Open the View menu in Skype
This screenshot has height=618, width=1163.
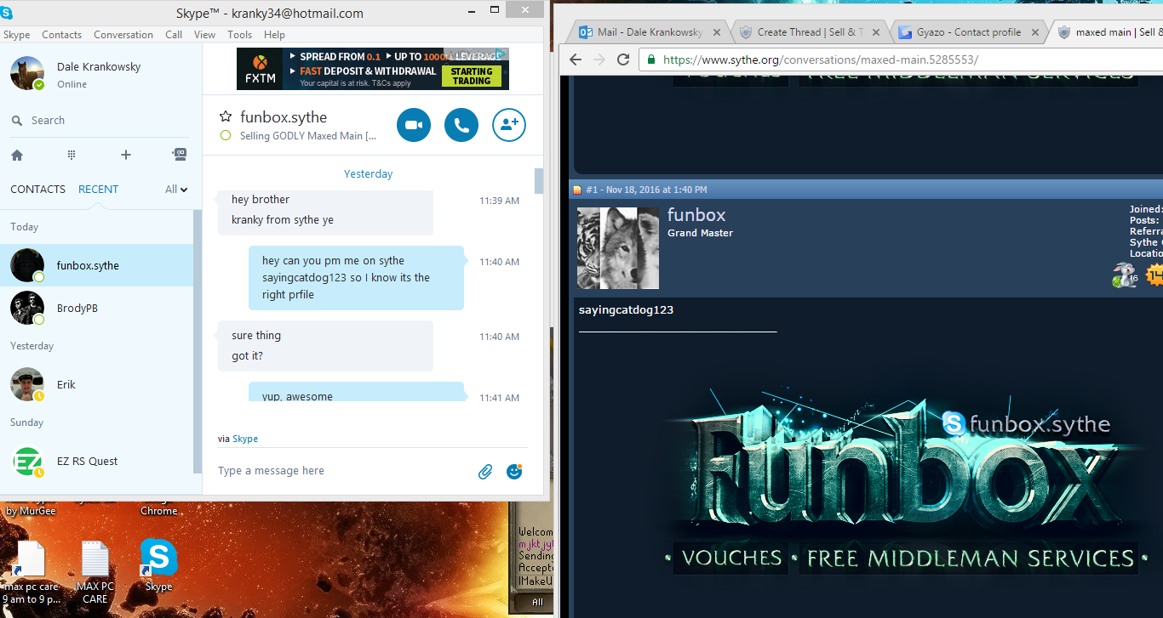(x=204, y=35)
